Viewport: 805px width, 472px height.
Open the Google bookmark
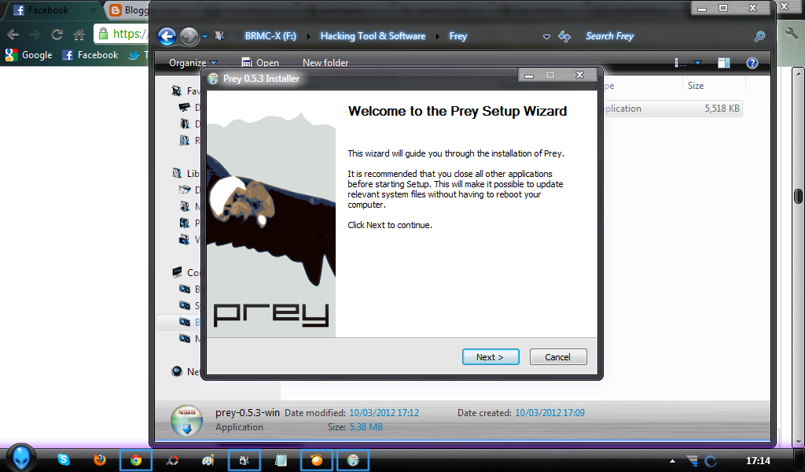(29, 55)
